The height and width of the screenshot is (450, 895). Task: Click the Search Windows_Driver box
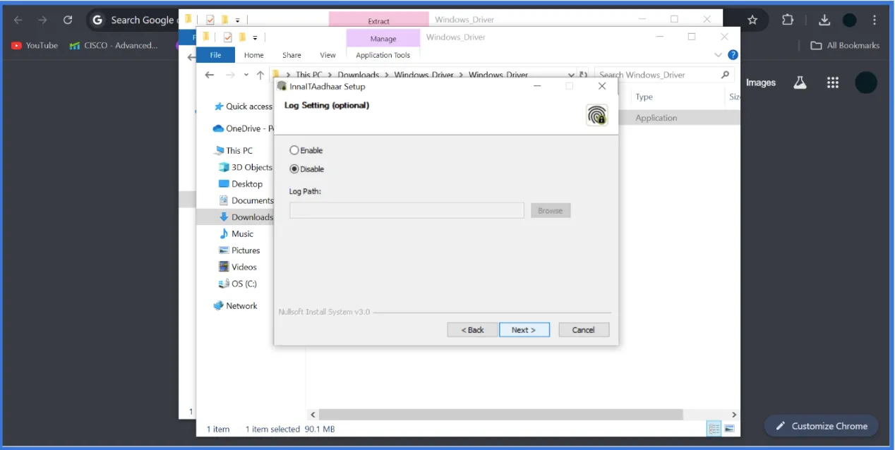[664, 75]
